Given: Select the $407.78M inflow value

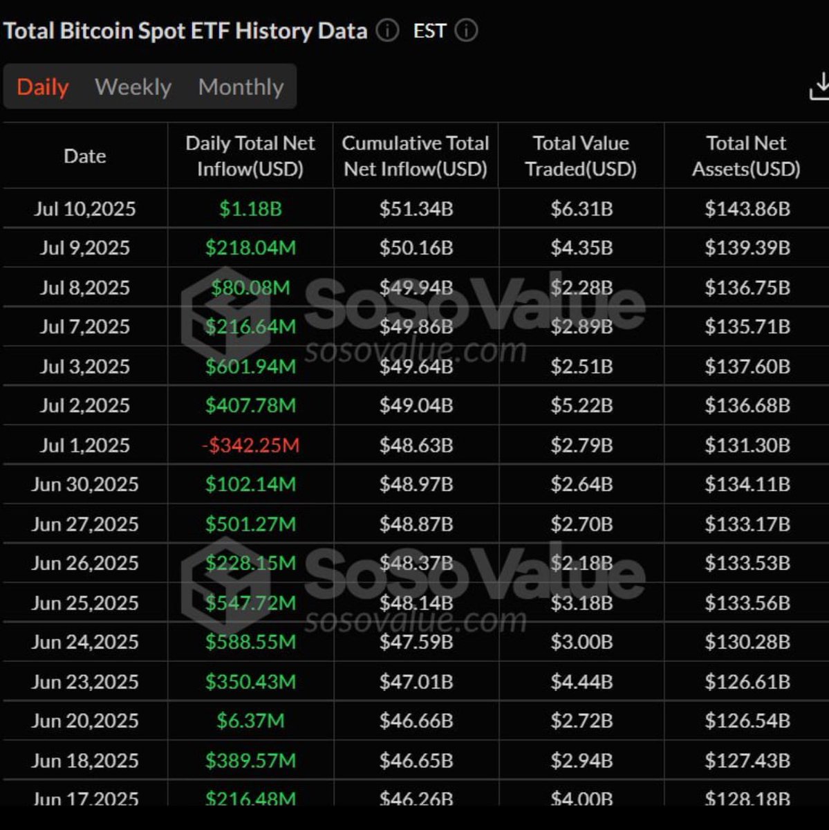Looking at the screenshot, I should [250, 405].
